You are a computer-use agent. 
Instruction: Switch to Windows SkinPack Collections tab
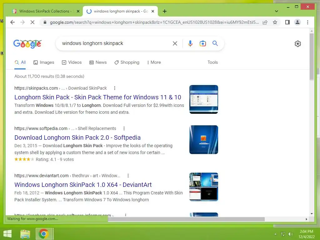click(44, 11)
